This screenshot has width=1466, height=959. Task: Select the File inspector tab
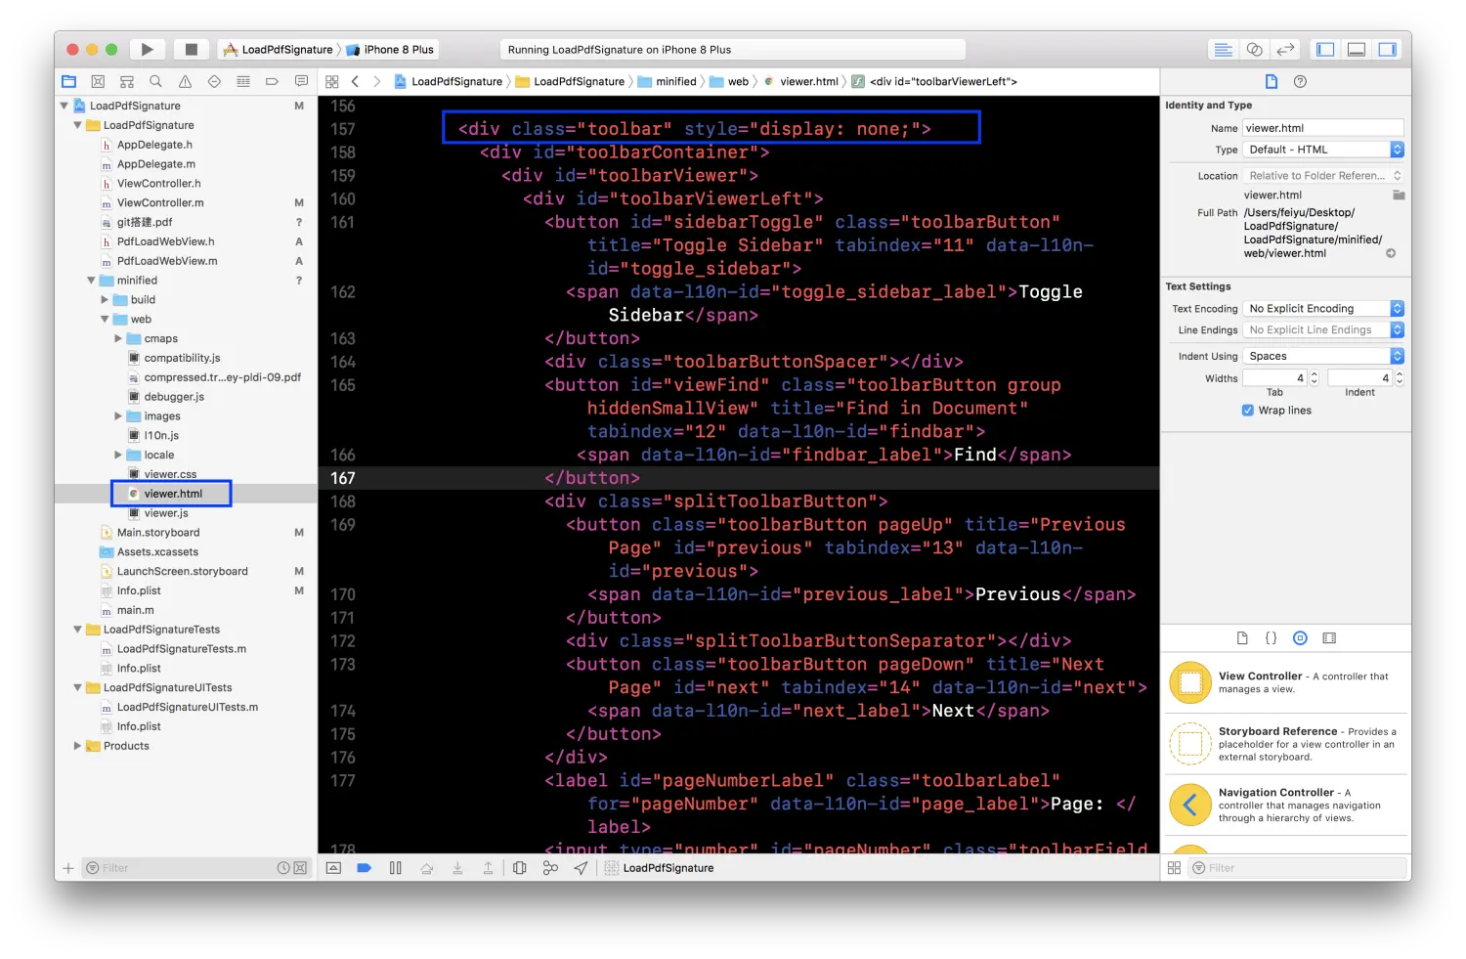click(1272, 82)
